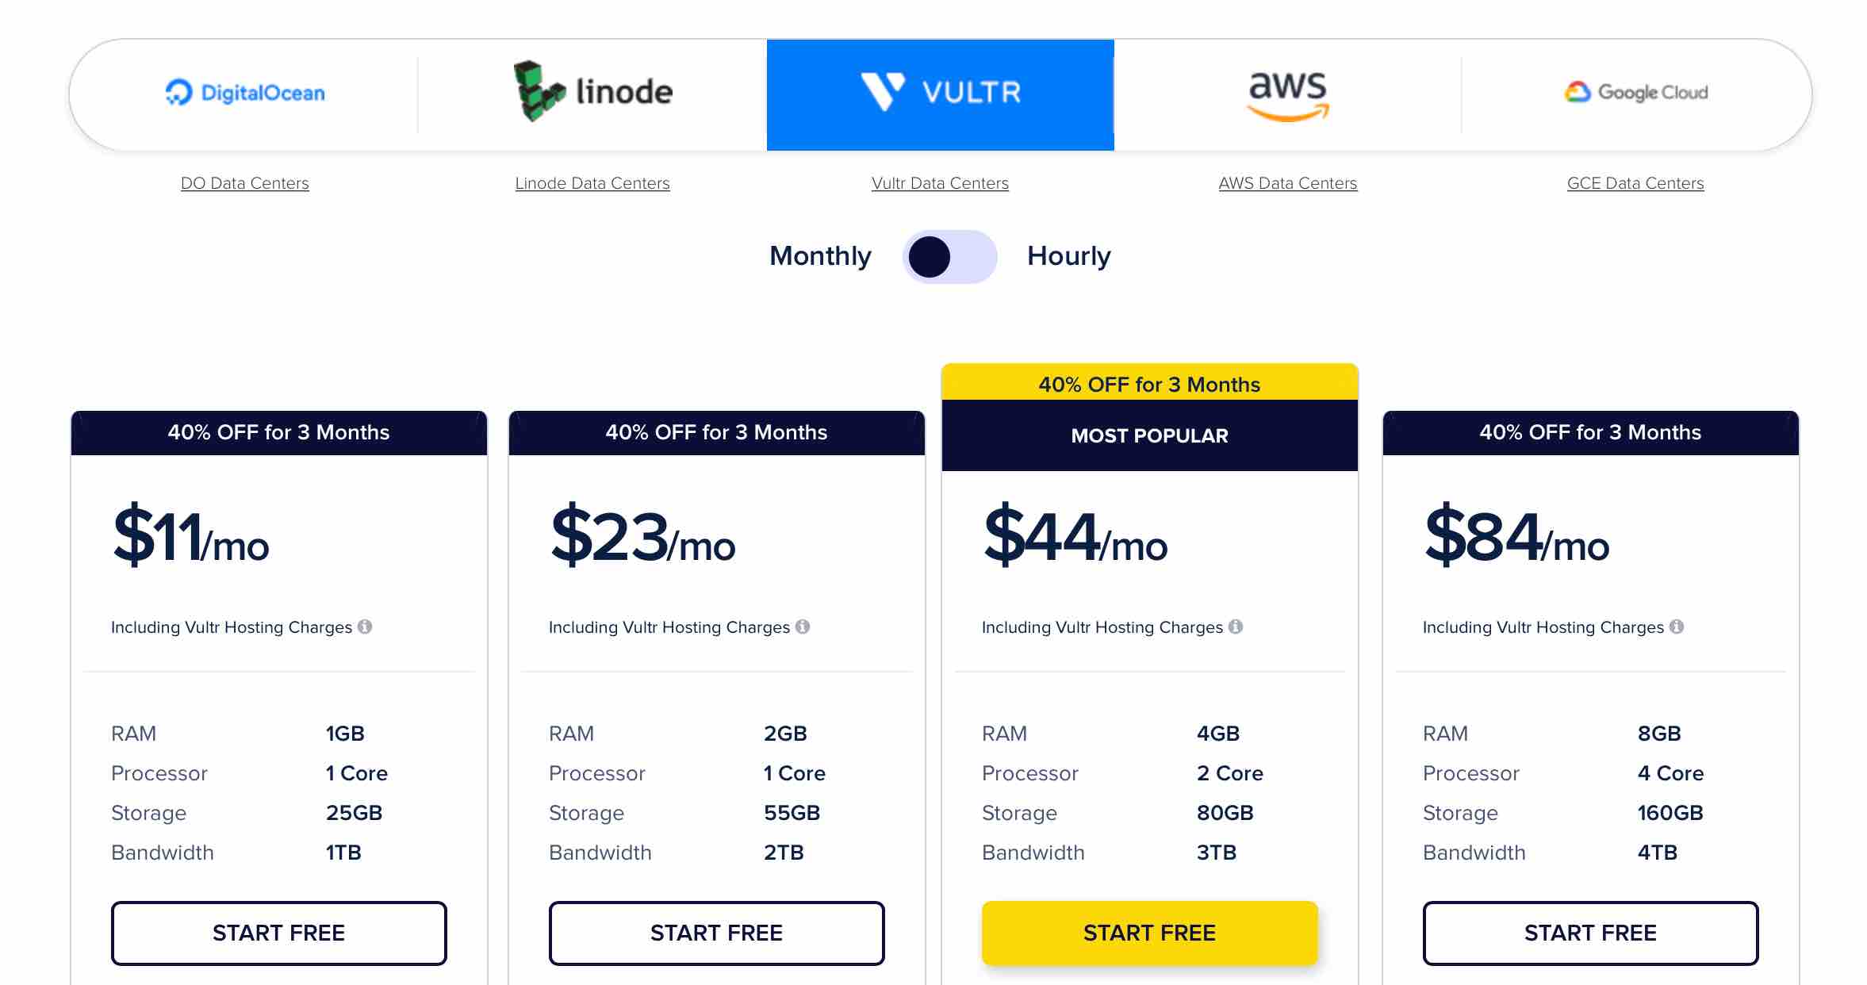Click START FREE on $11 plan
Screen dimensions: 1867x985
click(279, 933)
